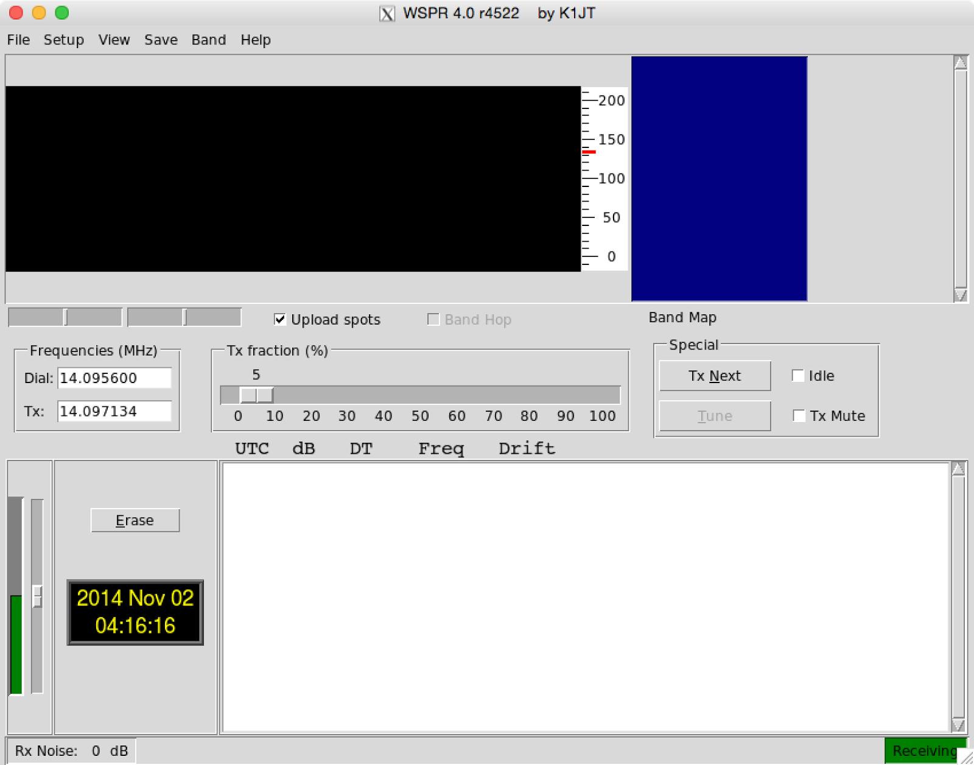
Task: Click the X11 icon in title bar
Action: pyautogui.click(x=387, y=13)
